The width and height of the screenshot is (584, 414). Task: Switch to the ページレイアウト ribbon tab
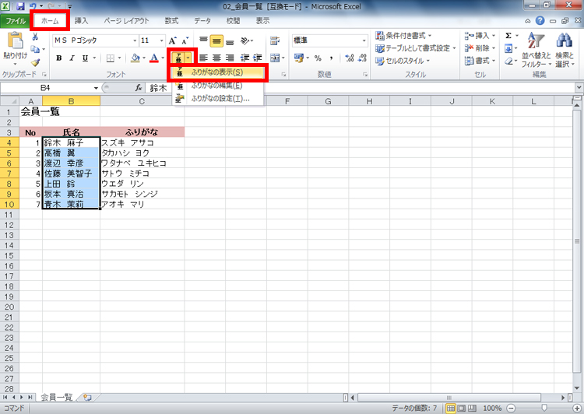[126, 21]
